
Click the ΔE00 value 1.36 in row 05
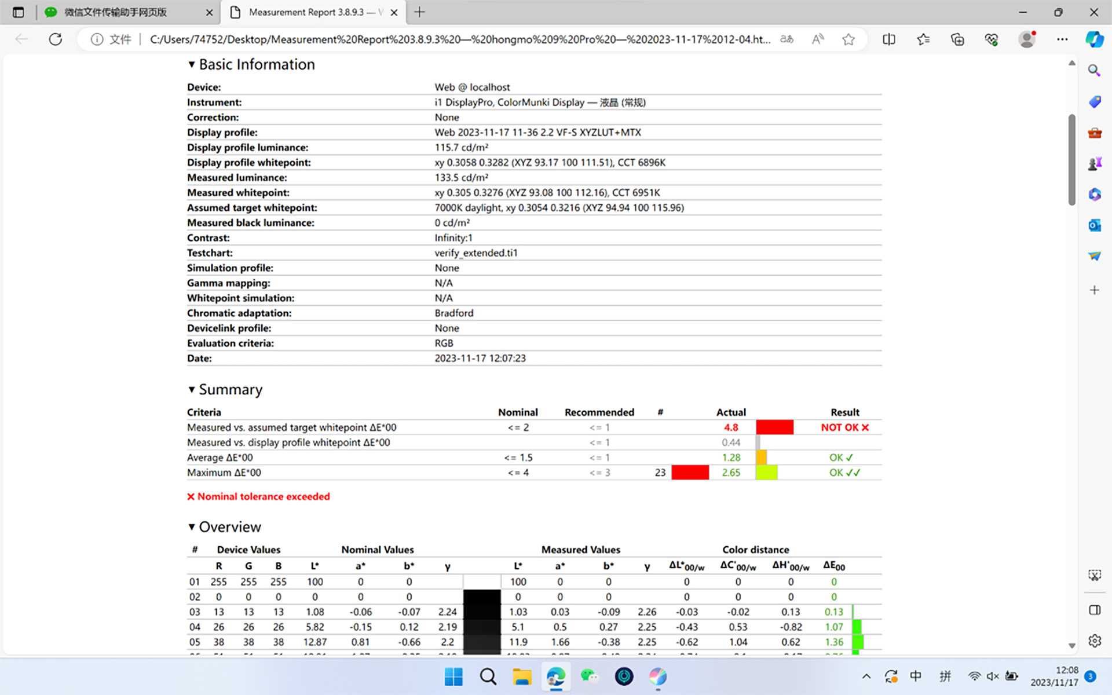point(834,642)
